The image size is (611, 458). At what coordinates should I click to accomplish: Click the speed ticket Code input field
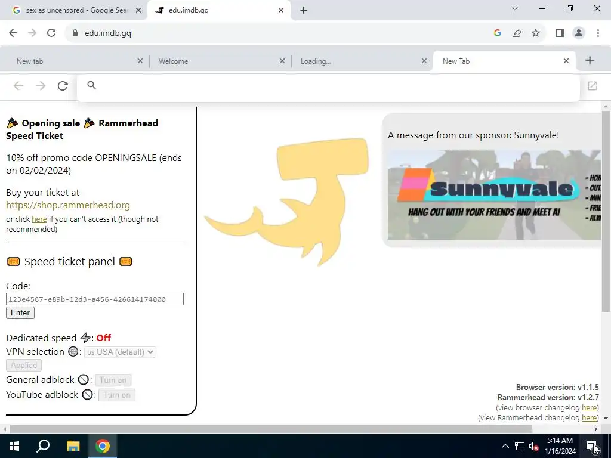pos(95,299)
